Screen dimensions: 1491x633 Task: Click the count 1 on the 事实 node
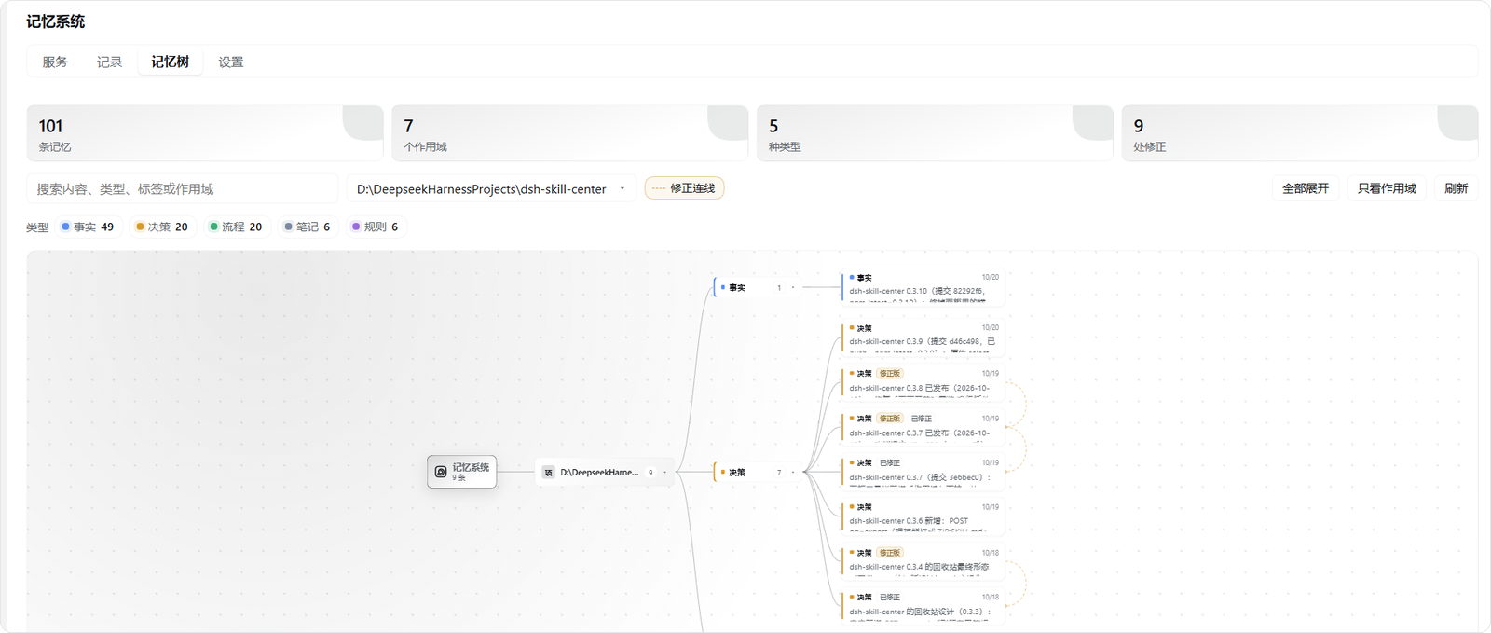tap(779, 288)
